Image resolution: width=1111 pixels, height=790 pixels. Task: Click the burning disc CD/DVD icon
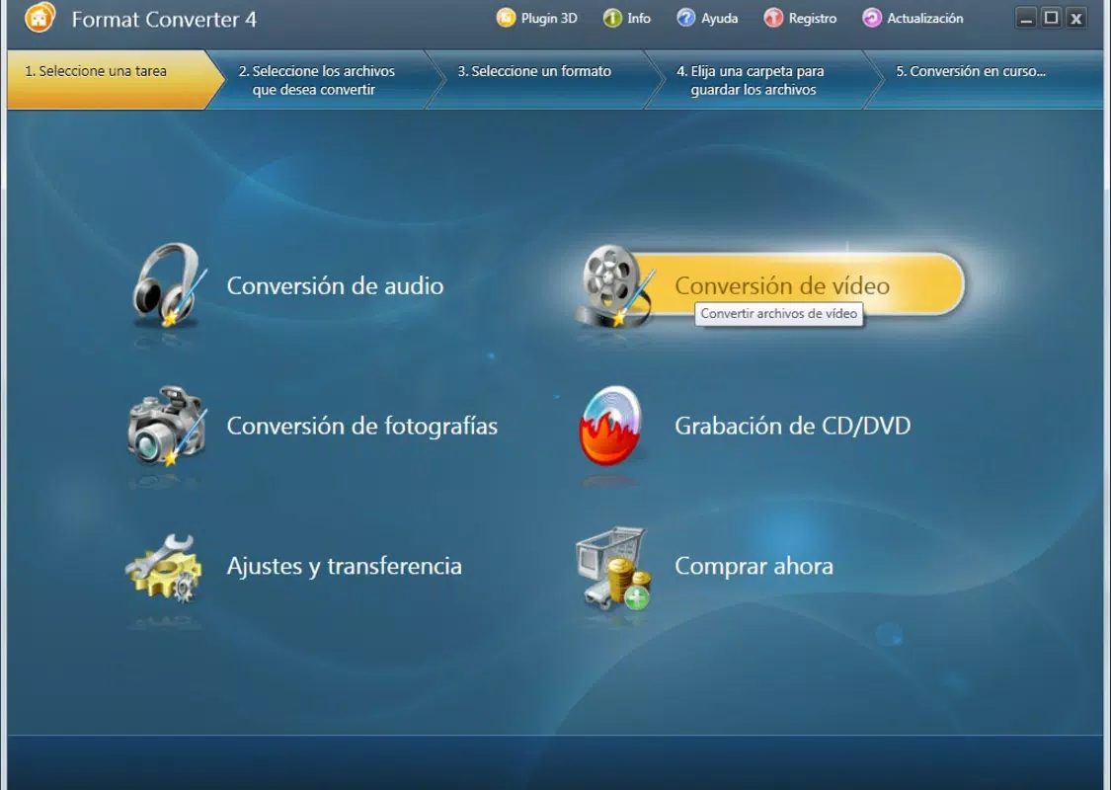pos(610,425)
